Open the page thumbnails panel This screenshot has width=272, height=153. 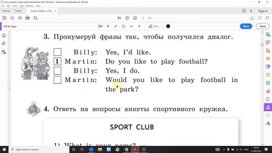[4, 36]
